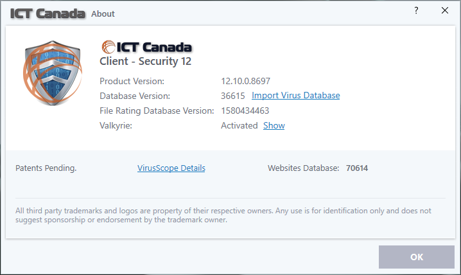The width and height of the screenshot is (461, 275).
Task: Click the Websites Database label
Action: [303, 168]
